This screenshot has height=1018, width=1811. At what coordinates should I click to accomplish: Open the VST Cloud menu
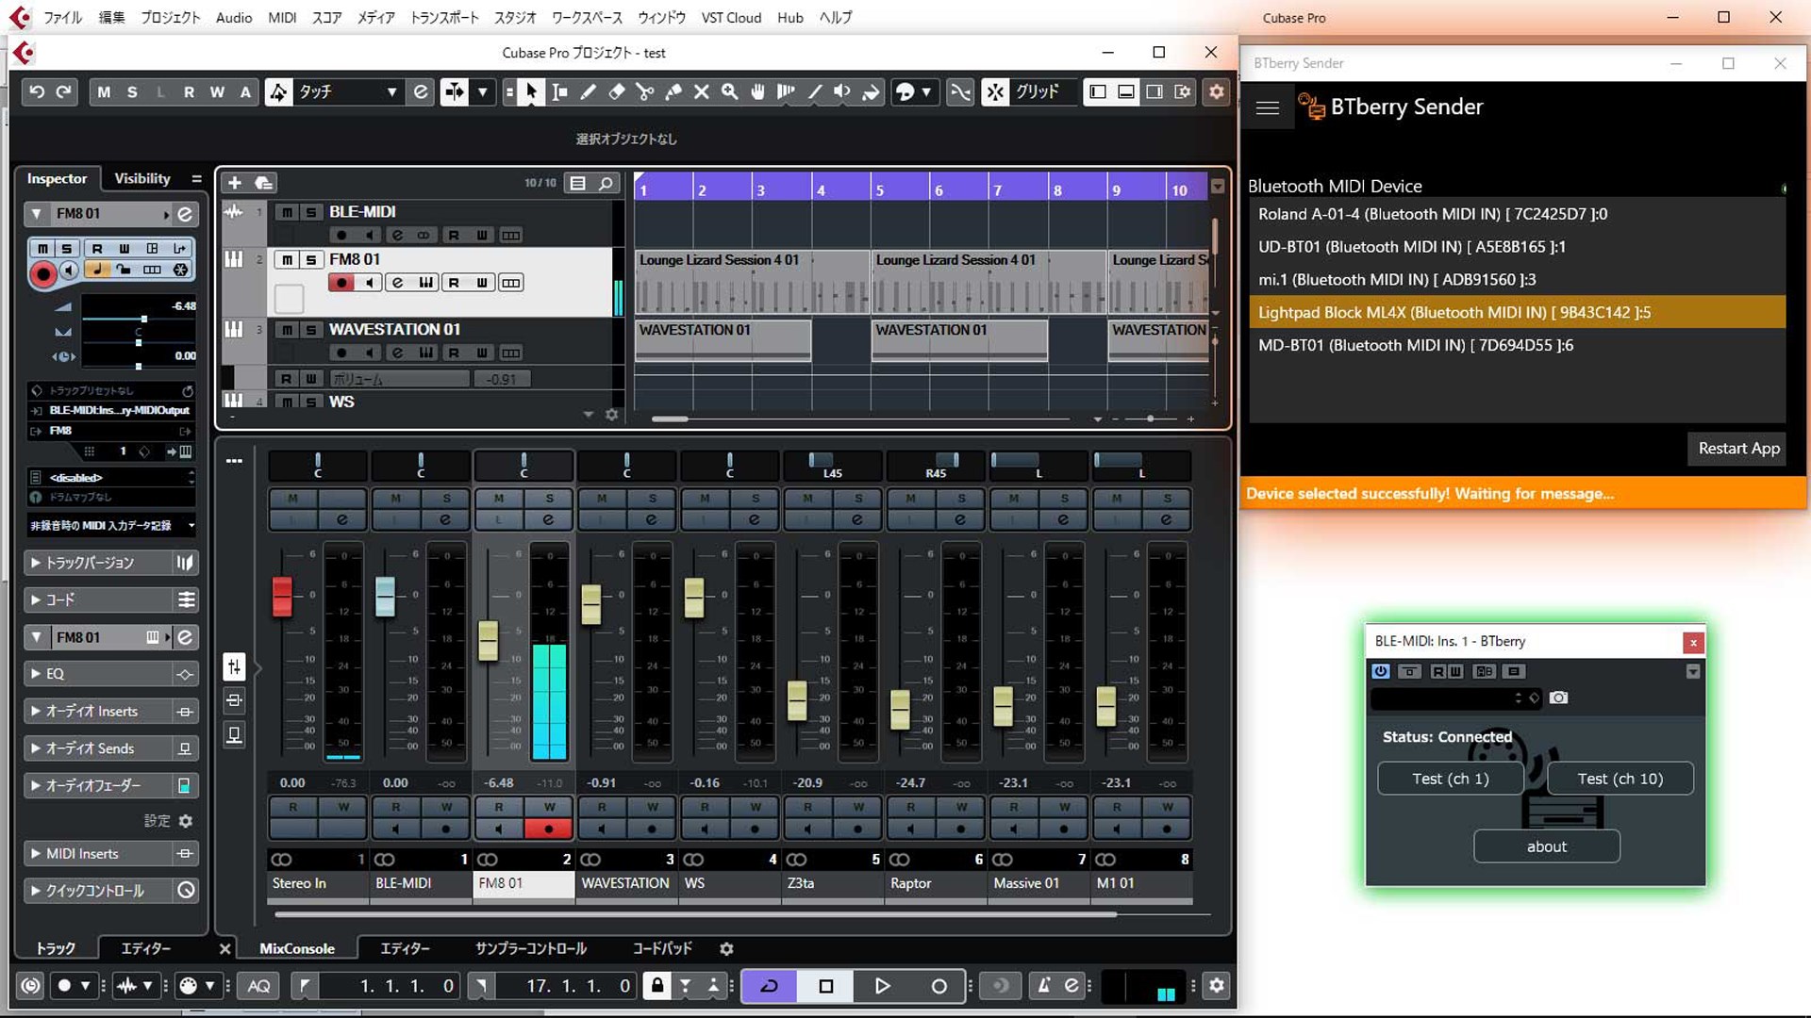coord(730,17)
